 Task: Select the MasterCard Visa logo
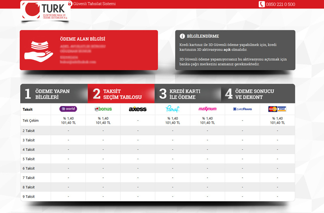click(277, 109)
